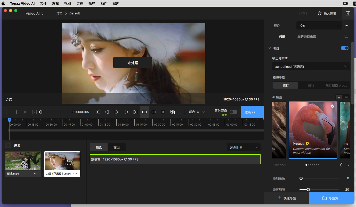The height and width of the screenshot is (207, 356).
Task: Enter fullscreen preview
Action: [x=182, y=112]
